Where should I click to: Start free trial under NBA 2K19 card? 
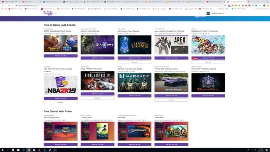tap(61, 98)
